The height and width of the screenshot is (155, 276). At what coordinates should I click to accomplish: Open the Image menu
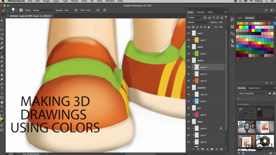pyautogui.click(x=46, y=1)
